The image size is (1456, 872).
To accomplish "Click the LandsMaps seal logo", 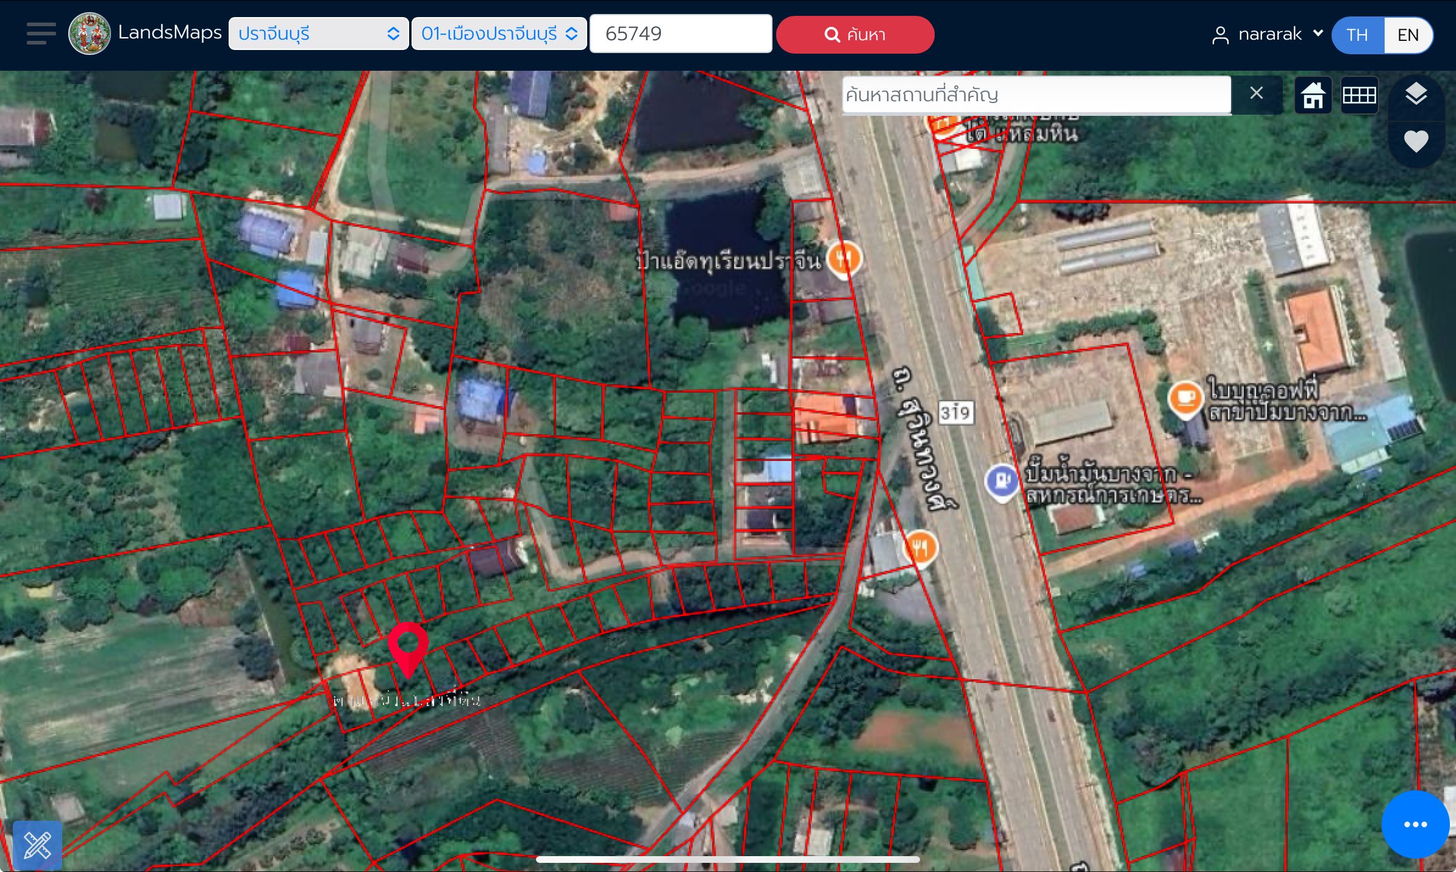I will click(90, 34).
